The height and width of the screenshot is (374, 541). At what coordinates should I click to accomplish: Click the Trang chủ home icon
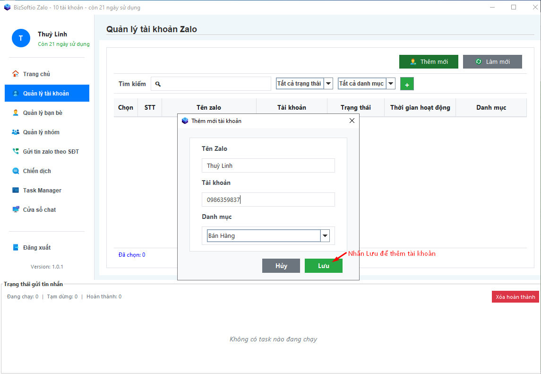(16, 74)
